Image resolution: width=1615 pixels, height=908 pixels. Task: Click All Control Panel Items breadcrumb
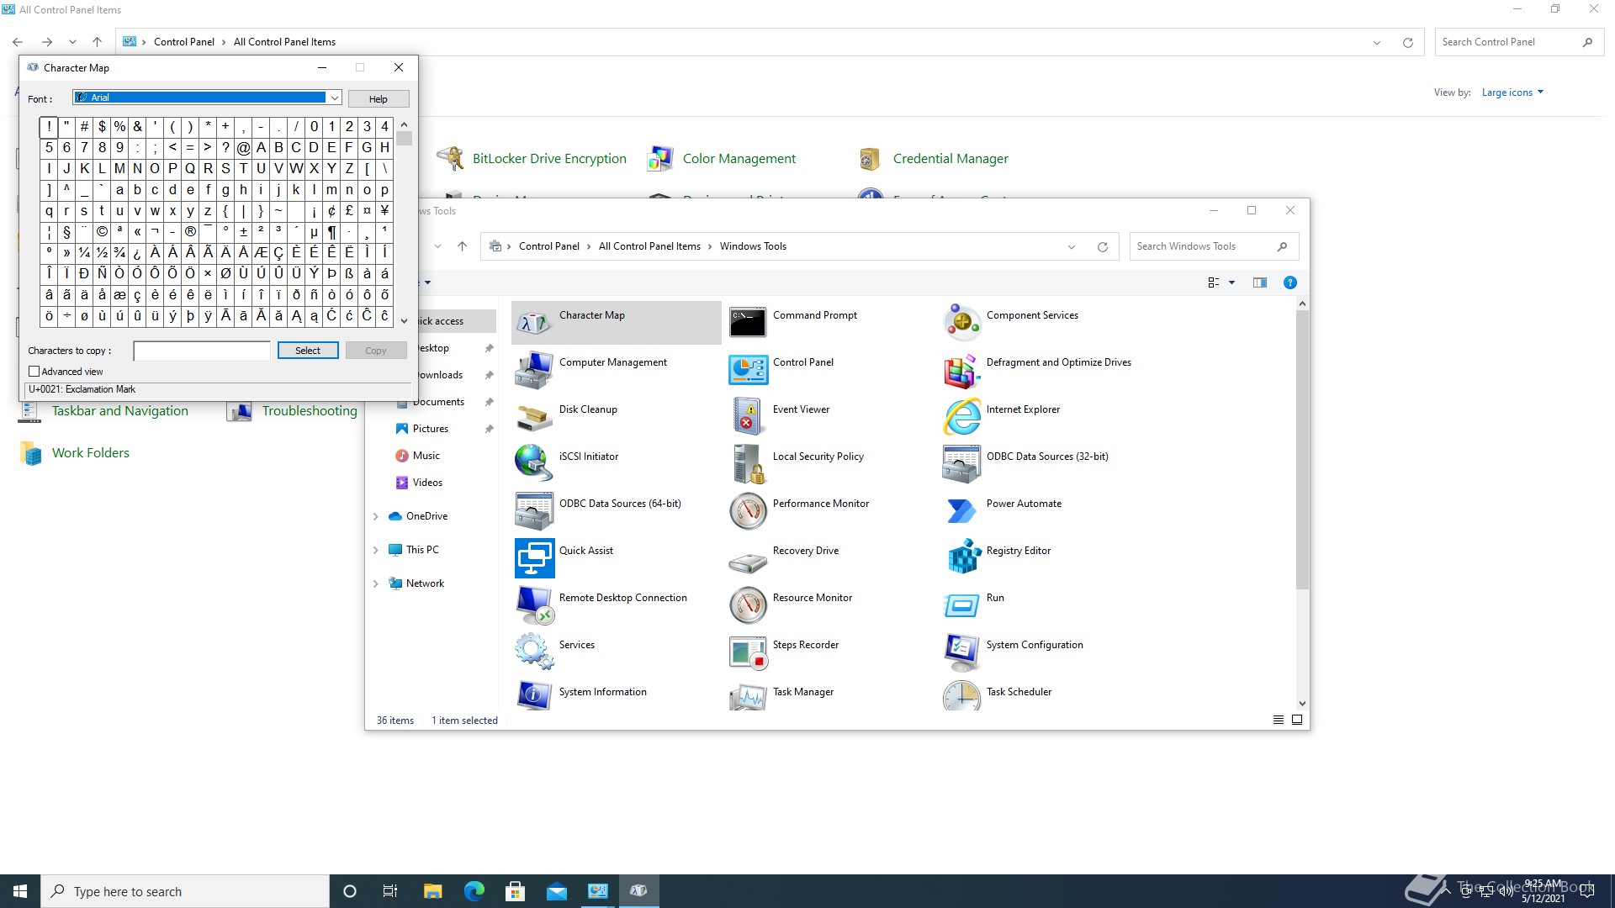(x=649, y=246)
